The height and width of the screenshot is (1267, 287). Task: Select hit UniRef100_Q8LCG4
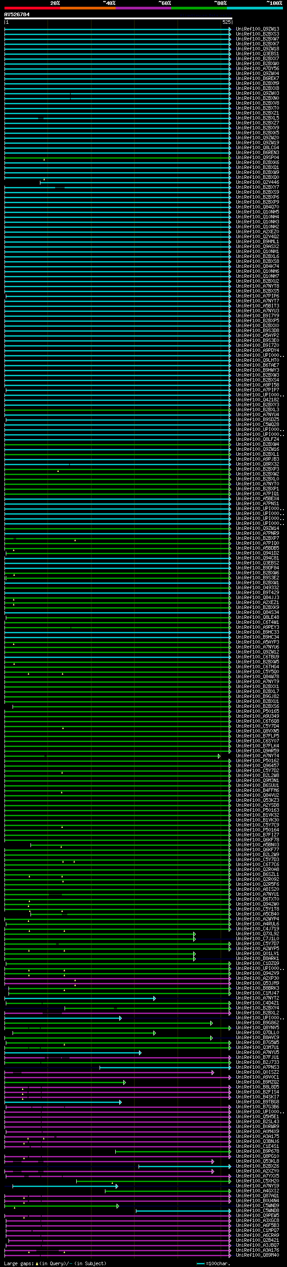[x=257, y=147]
